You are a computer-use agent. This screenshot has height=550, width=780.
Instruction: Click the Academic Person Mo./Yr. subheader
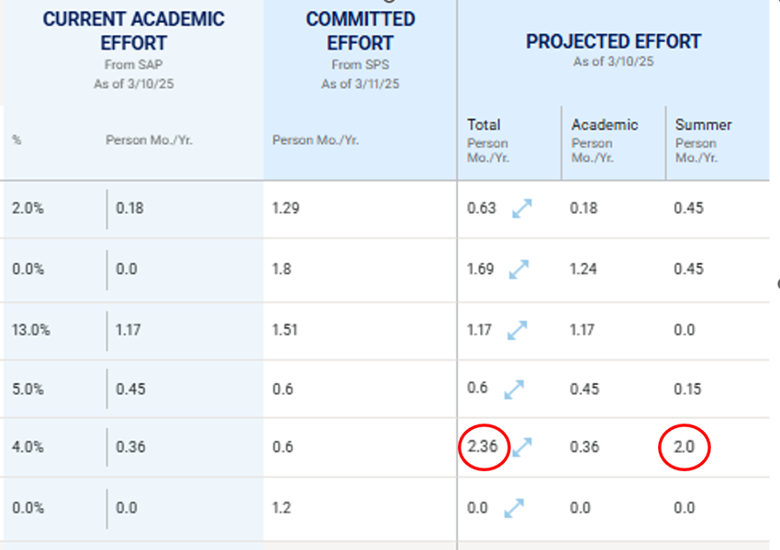point(605,140)
